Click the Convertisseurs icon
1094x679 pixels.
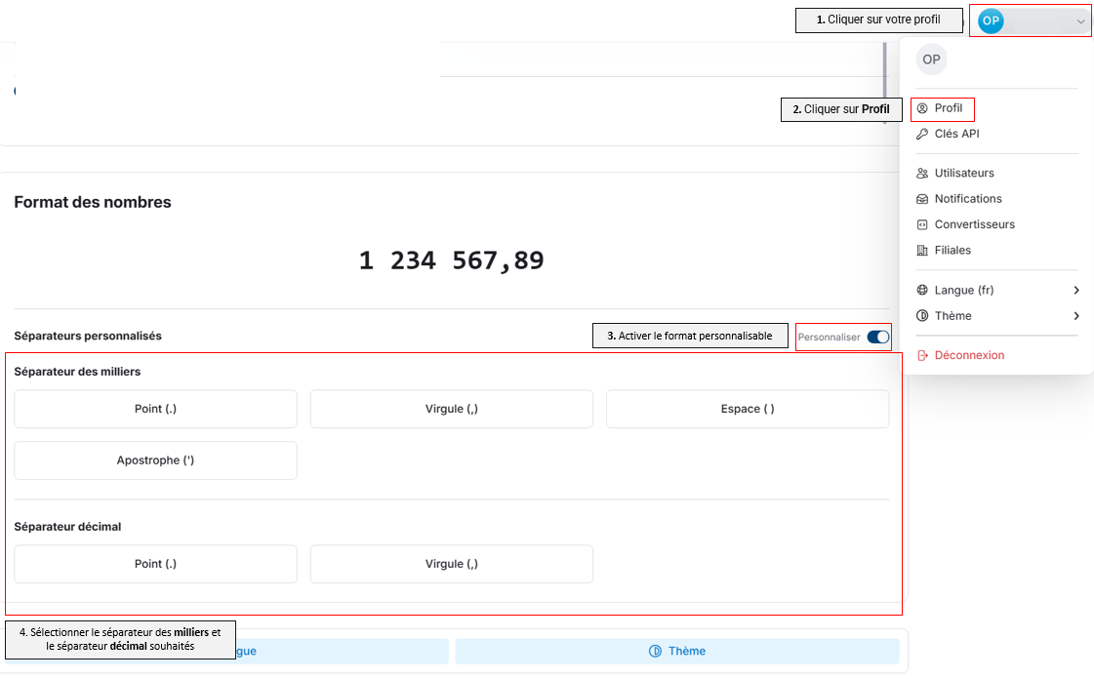click(922, 224)
